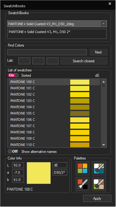
Task: Click the third Lab input field
Action: (x=52, y=61)
